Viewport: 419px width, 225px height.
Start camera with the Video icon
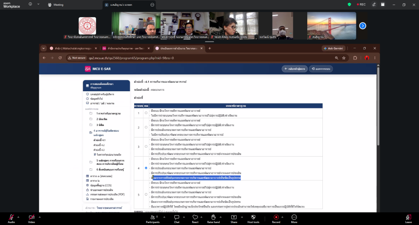coord(32,217)
